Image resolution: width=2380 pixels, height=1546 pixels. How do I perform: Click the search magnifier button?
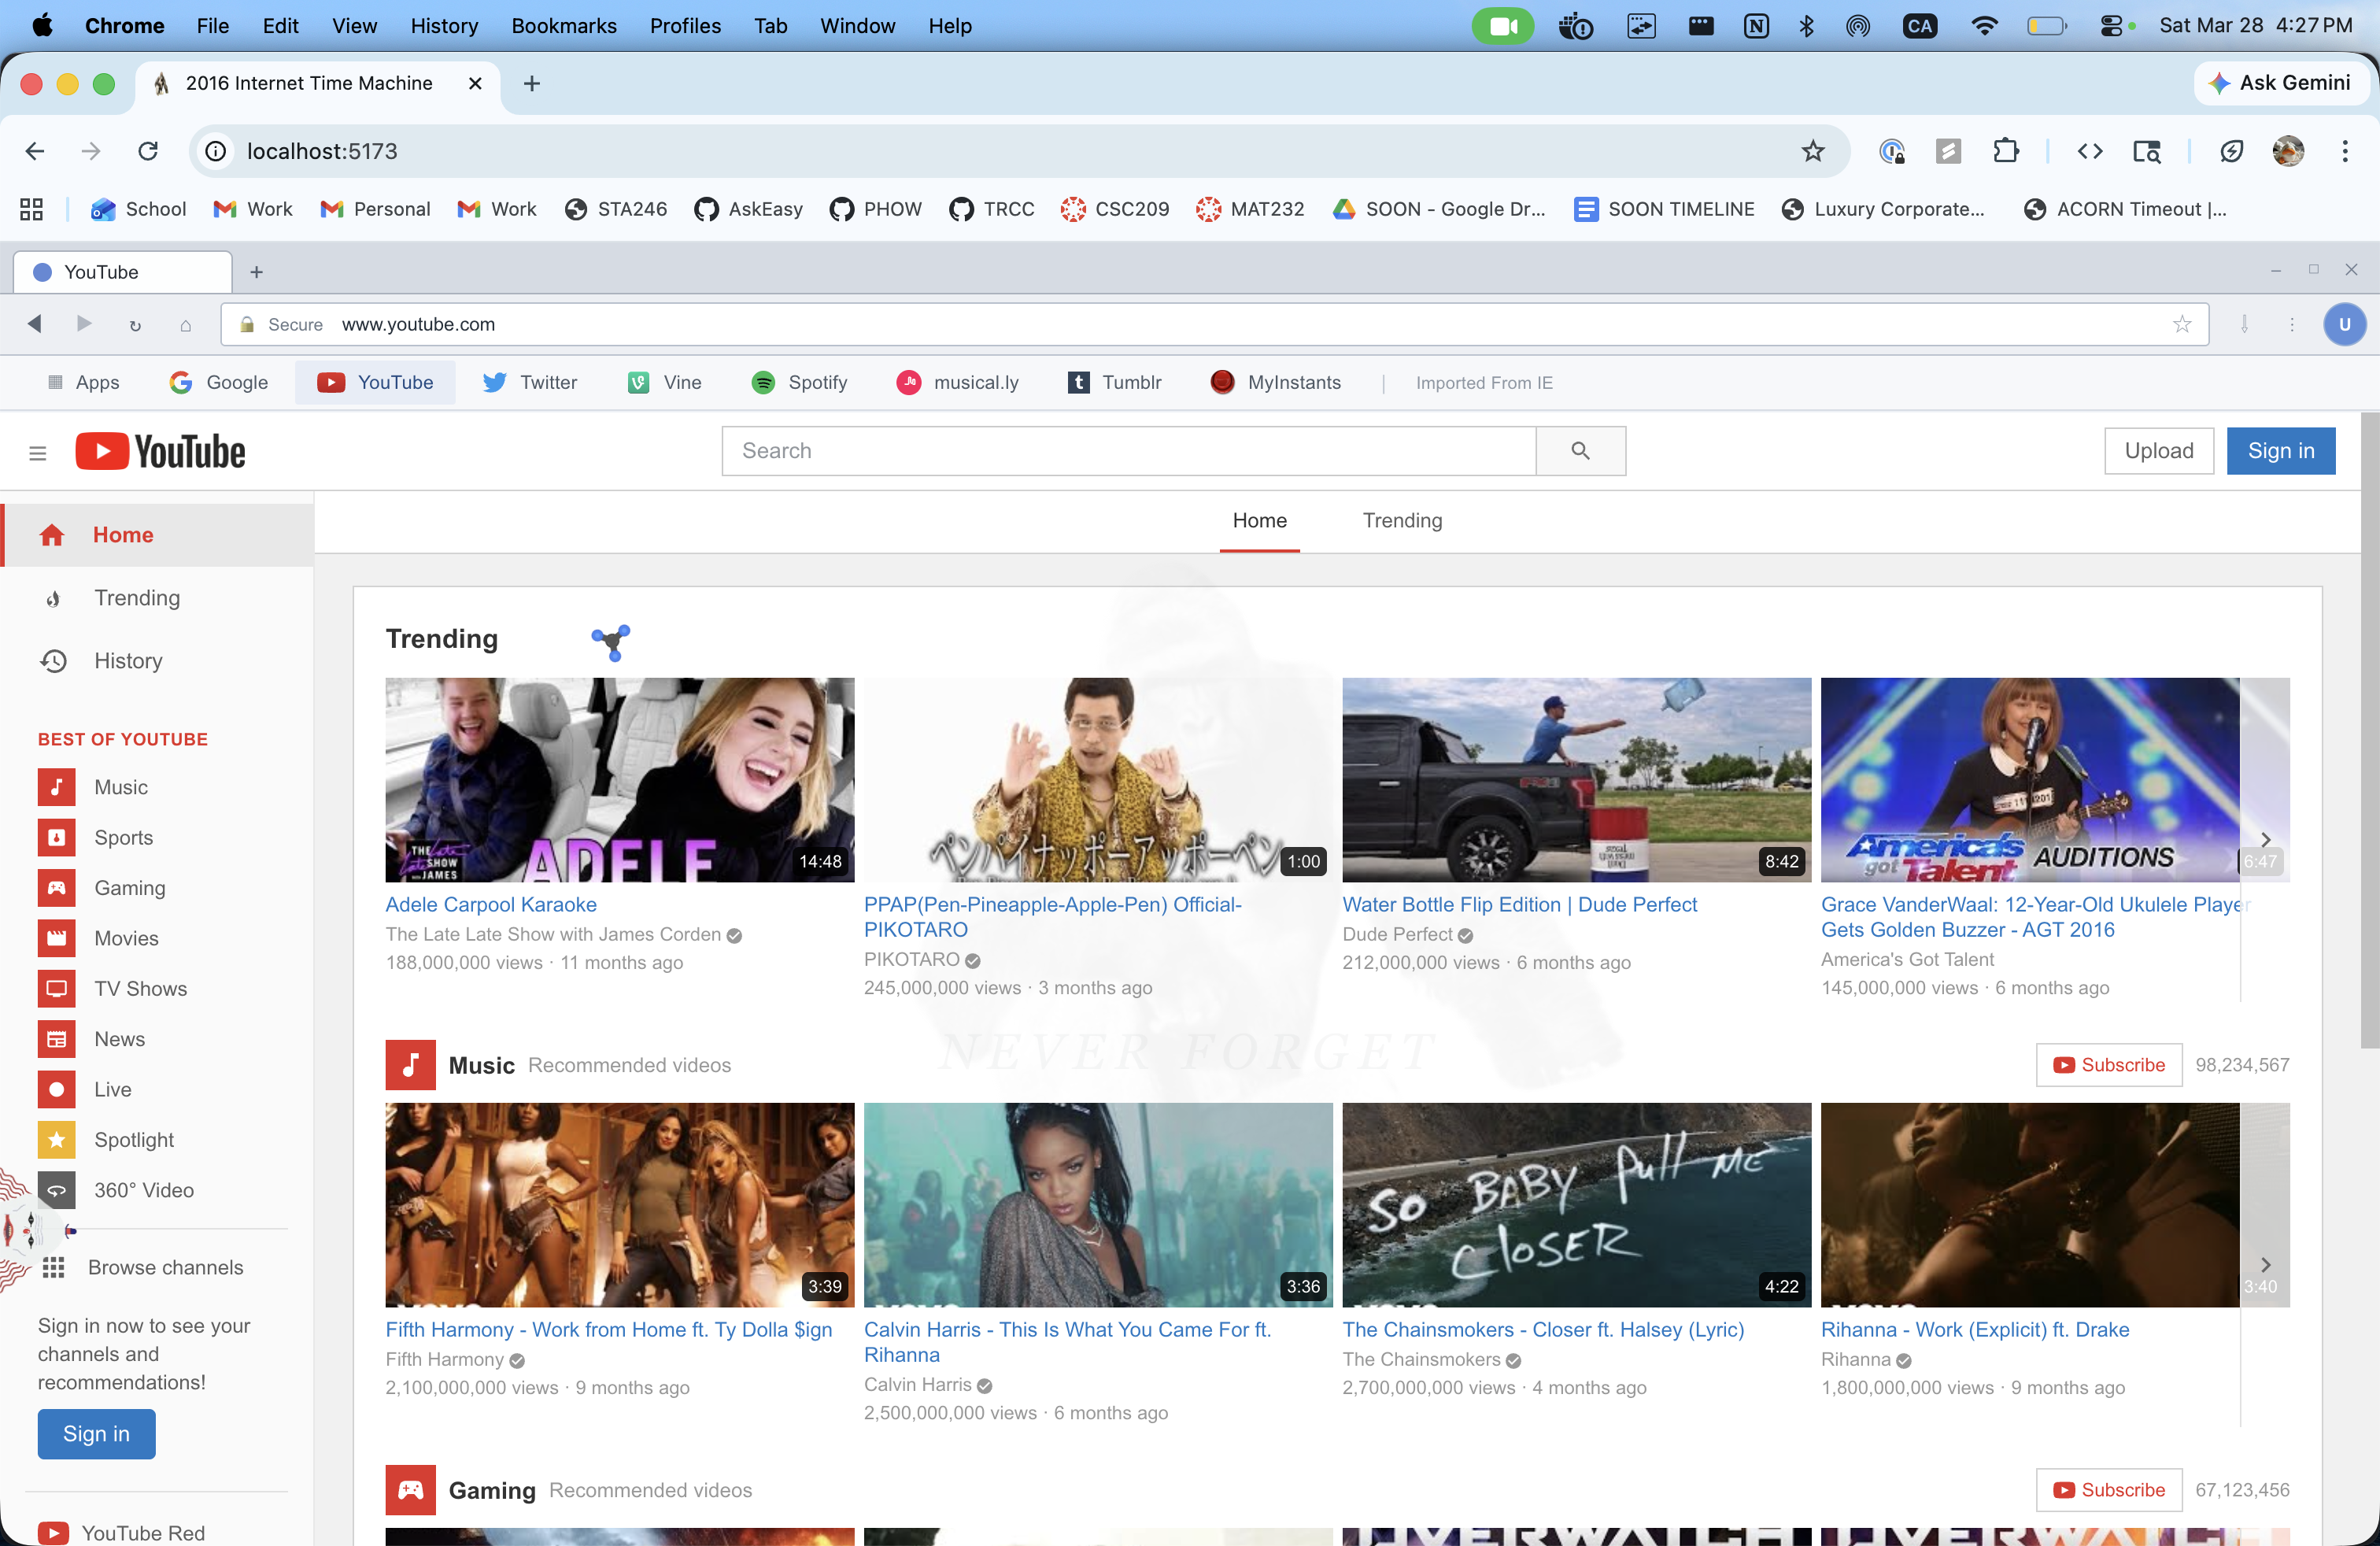1580,451
